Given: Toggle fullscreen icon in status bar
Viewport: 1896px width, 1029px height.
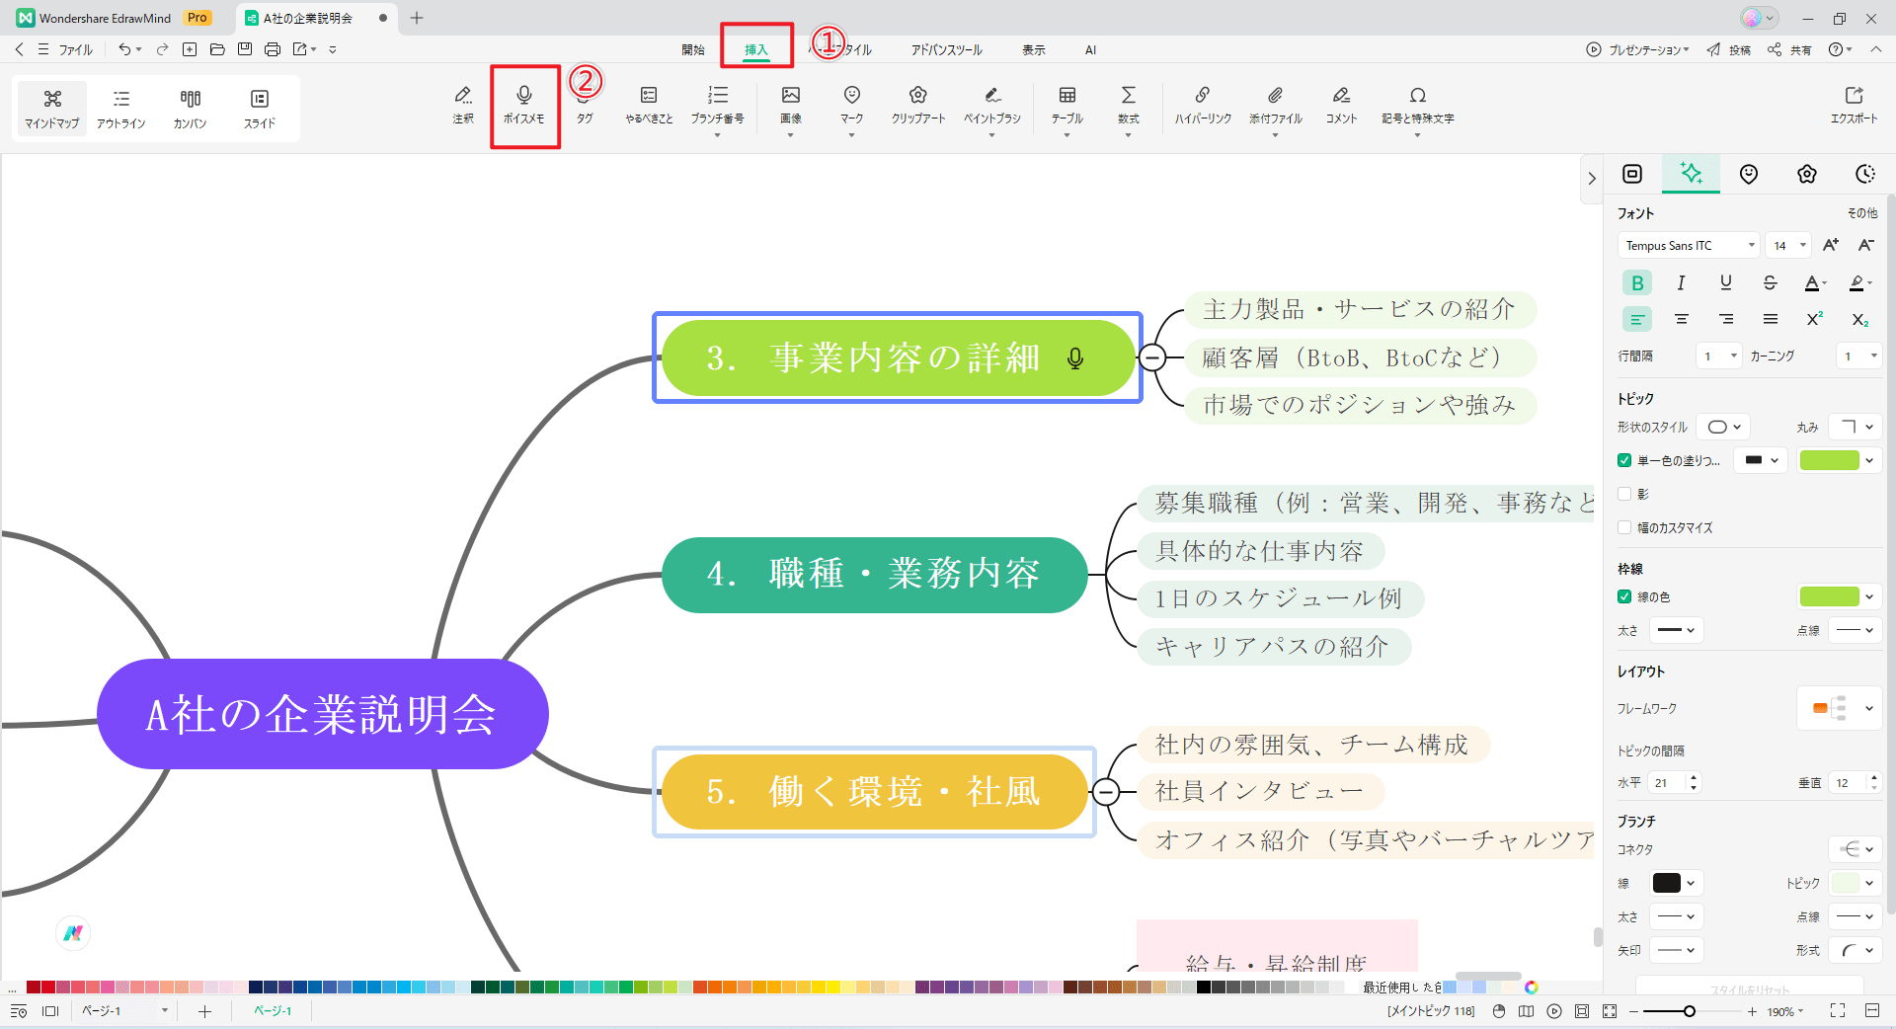Looking at the screenshot, I should tap(1838, 1010).
